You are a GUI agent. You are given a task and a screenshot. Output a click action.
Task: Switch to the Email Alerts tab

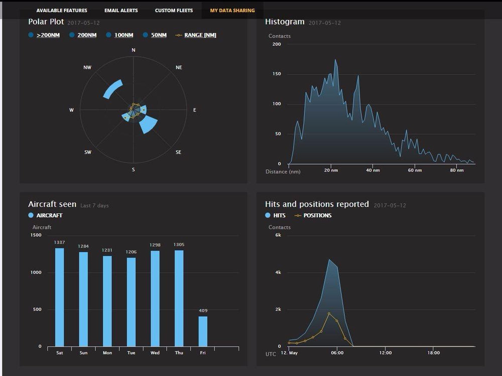(x=121, y=11)
